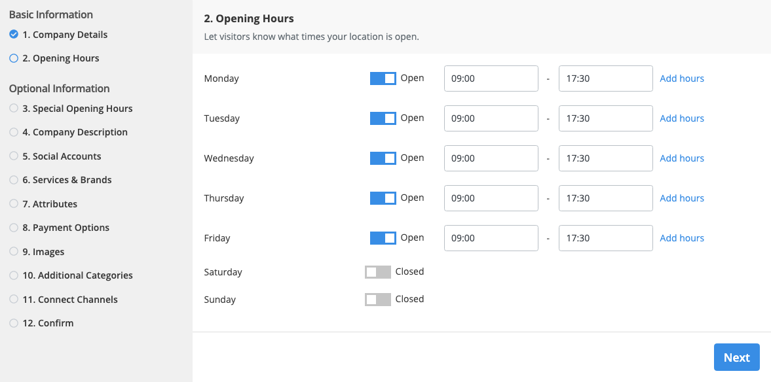The height and width of the screenshot is (382, 771).
Task: Click Wednesday opening time field
Action: 491,158
